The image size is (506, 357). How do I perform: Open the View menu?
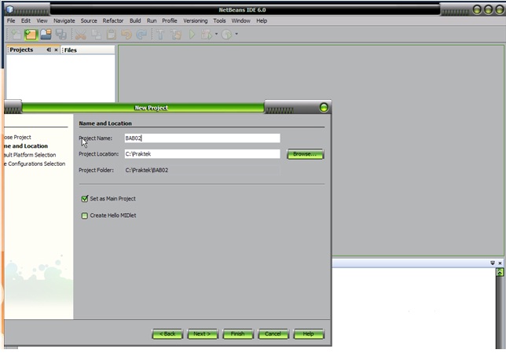tap(42, 20)
